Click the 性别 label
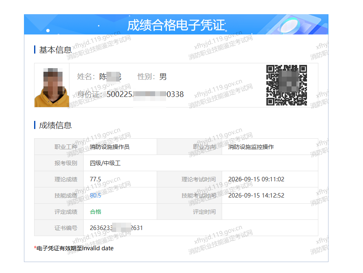Screen dimensions: 363x273 146,76
